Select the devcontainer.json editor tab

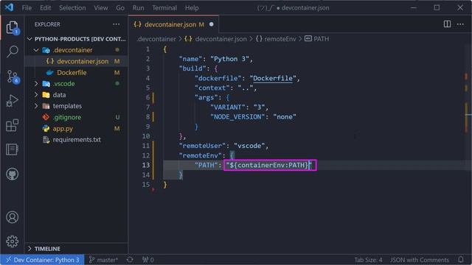tap(173, 24)
